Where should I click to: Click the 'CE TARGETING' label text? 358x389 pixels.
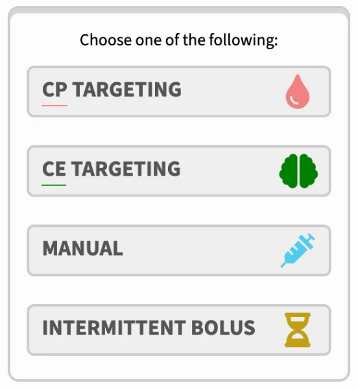click(112, 169)
